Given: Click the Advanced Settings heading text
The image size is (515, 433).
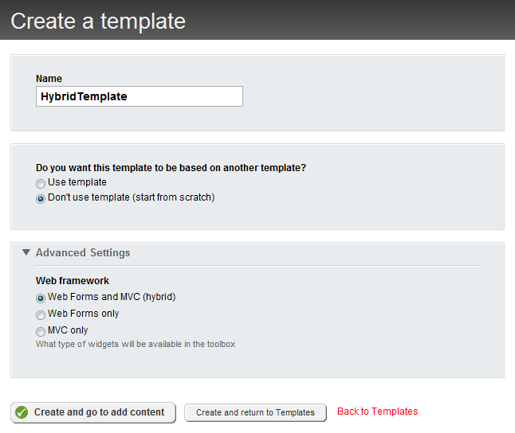Looking at the screenshot, I should pos(83,252).
